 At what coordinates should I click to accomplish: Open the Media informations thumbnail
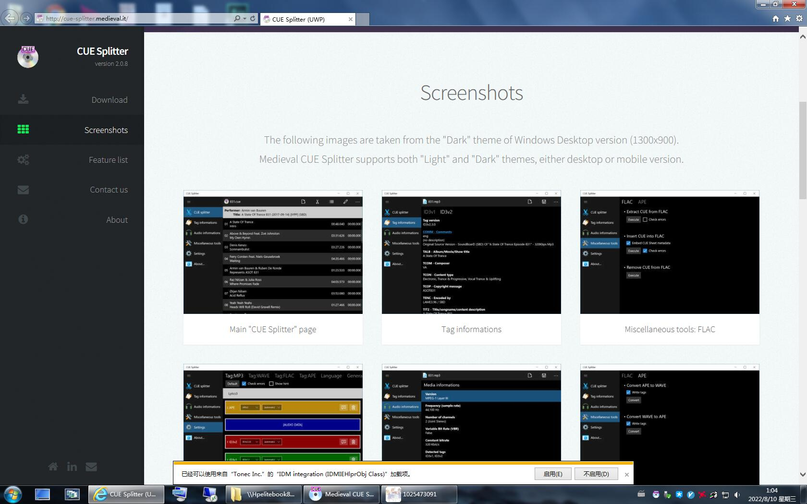point(471,413)
